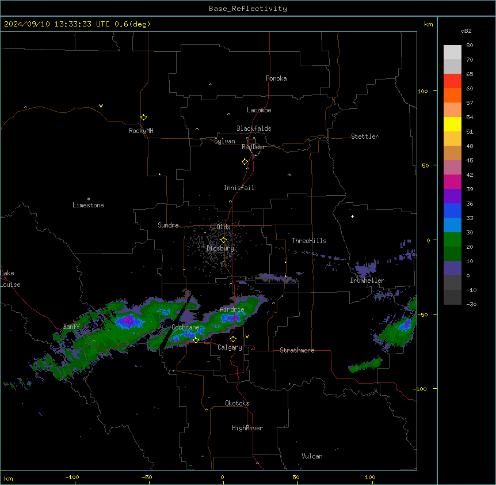Screen dimensions: 496x485
Task: Click the Sylvan town label
Action: (x=224, y=141)
